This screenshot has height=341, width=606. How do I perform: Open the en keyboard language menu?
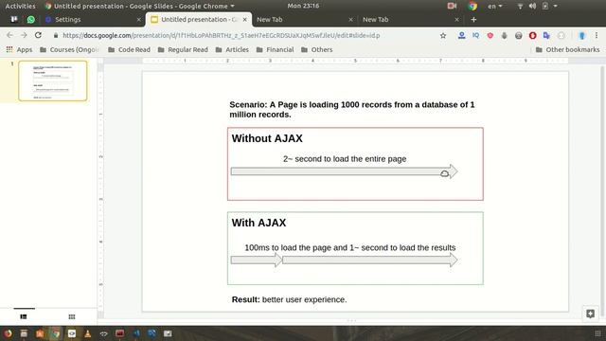pyautogui.click(x=494, y=6)
